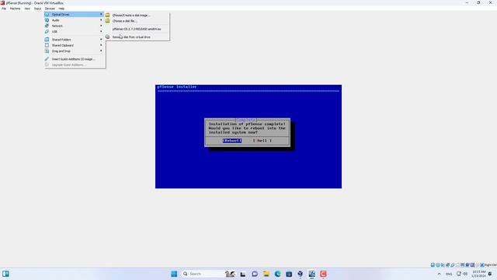Expand the Optical Drives submenu arrow
This screenshot has width=497, height=280.
point(101,14)
